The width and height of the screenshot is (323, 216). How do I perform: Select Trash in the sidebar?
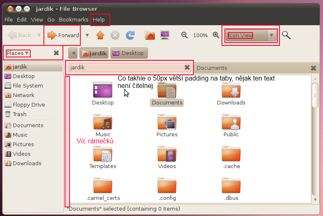click(x=33, y=114)
